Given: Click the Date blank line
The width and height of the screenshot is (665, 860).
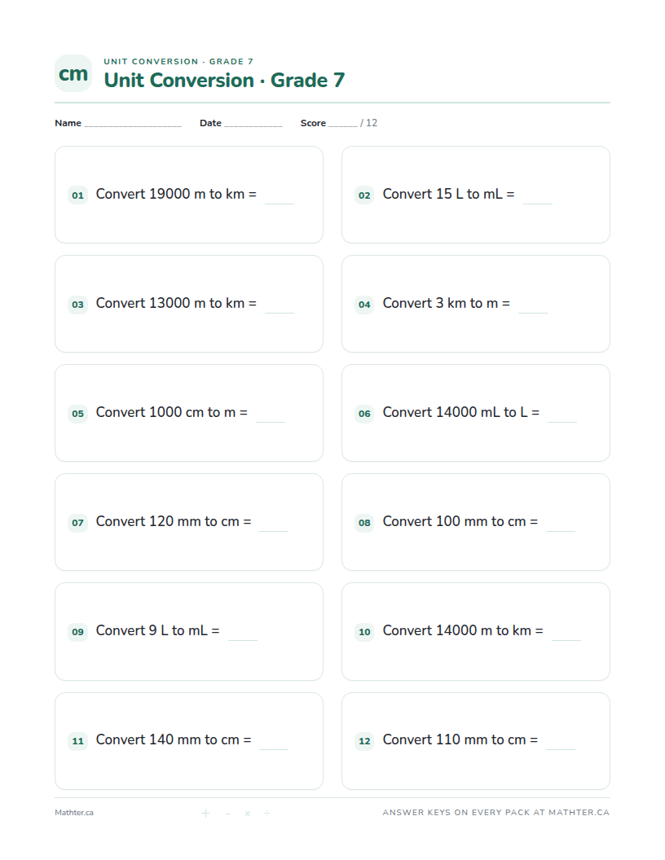Looking at the screenshot, I should tap(253, 125).
